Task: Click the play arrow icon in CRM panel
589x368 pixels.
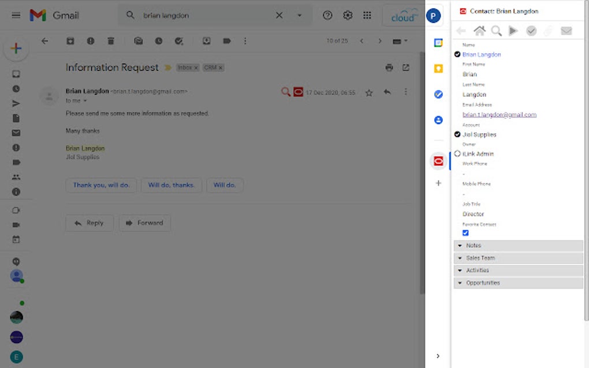Action: pos(513,31)
